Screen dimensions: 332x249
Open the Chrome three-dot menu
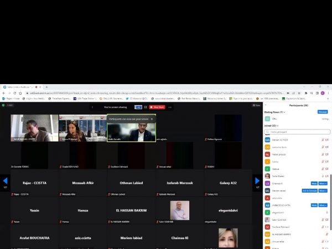[328, 93]
